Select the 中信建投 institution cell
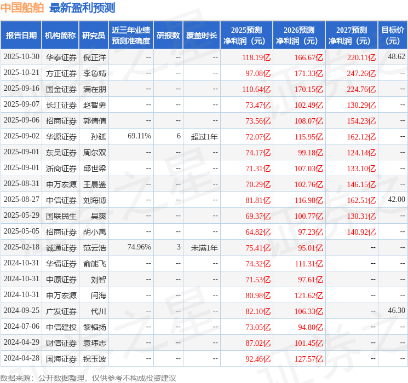 [61, 327]
